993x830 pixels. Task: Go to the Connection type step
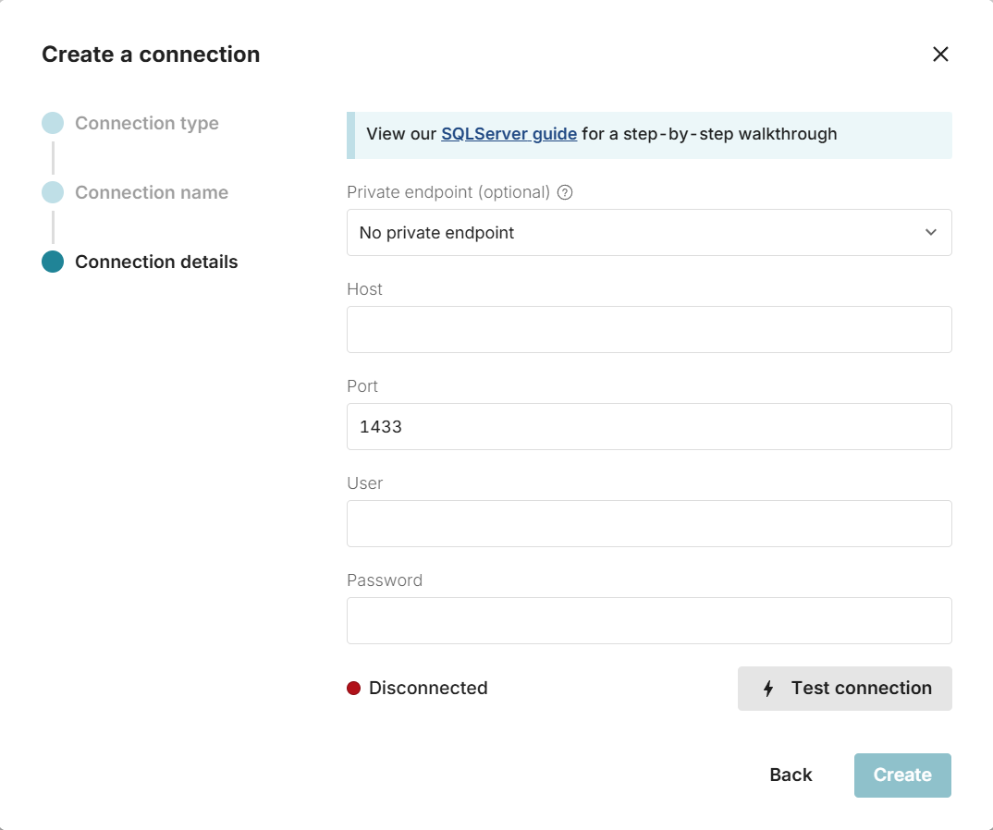coord(147,123)
